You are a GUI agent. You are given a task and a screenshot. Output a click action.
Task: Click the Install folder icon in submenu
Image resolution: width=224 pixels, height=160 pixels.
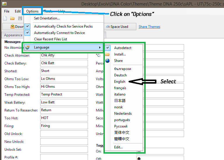pyautogui.click(x=107, y=54)
